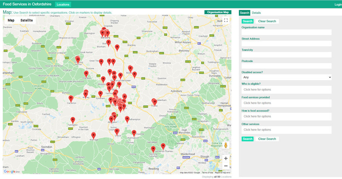342x179 pixels.
Task: Click the map marker at Sonning Common
Action: 153,150
